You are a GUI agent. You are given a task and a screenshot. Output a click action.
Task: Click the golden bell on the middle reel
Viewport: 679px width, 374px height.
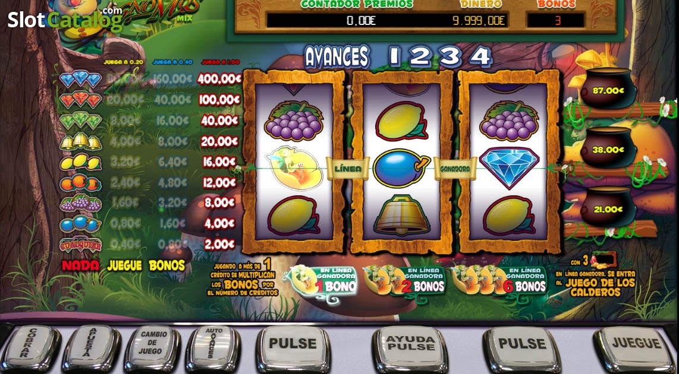[401, 214]
